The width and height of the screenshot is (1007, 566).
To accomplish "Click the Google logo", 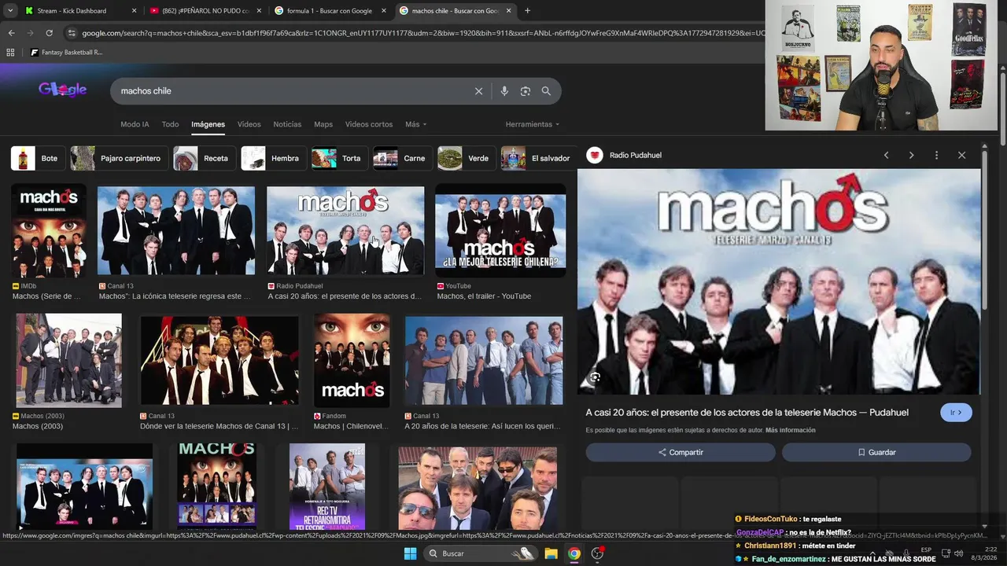I will point(62,90).
